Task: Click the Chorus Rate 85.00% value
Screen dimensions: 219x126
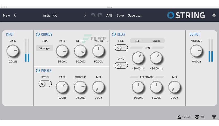Action: point(62,62)
